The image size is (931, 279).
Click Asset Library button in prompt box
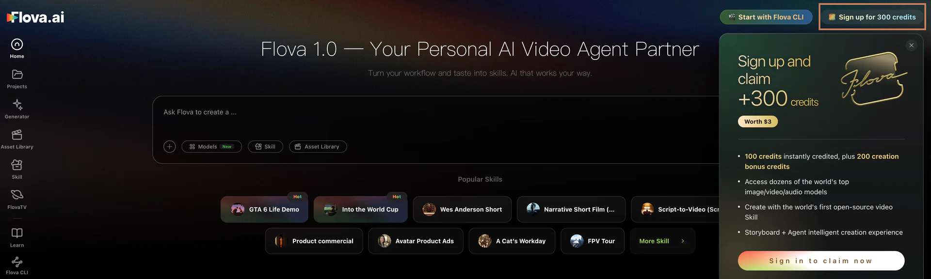click(318, 147)
